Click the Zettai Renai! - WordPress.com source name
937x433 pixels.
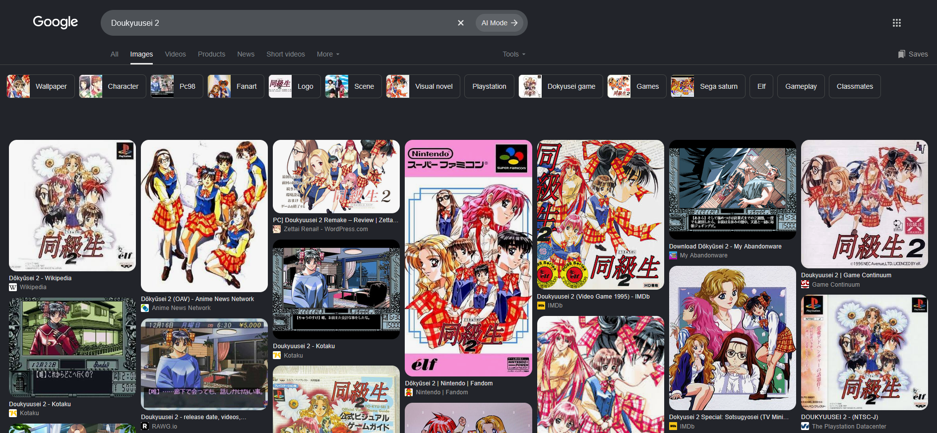click(326, 229)
